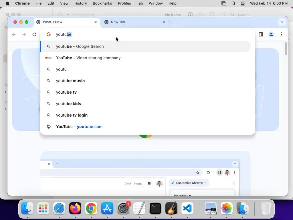Viewport: 293px width, 220px height.
Task: Open the Edit menu
Action: [x=51, y=3]
